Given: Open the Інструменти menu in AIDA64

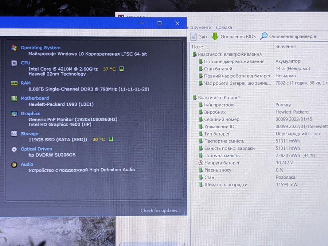Looking at the screenshot, I should click(199, 27).
